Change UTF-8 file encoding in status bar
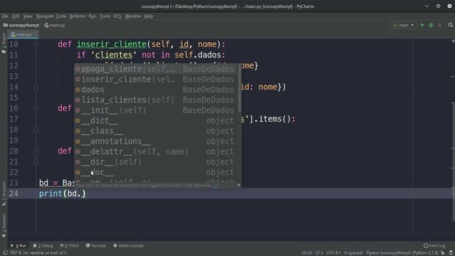The width and height of the screenshot is (455, 256). click(333, 253)
